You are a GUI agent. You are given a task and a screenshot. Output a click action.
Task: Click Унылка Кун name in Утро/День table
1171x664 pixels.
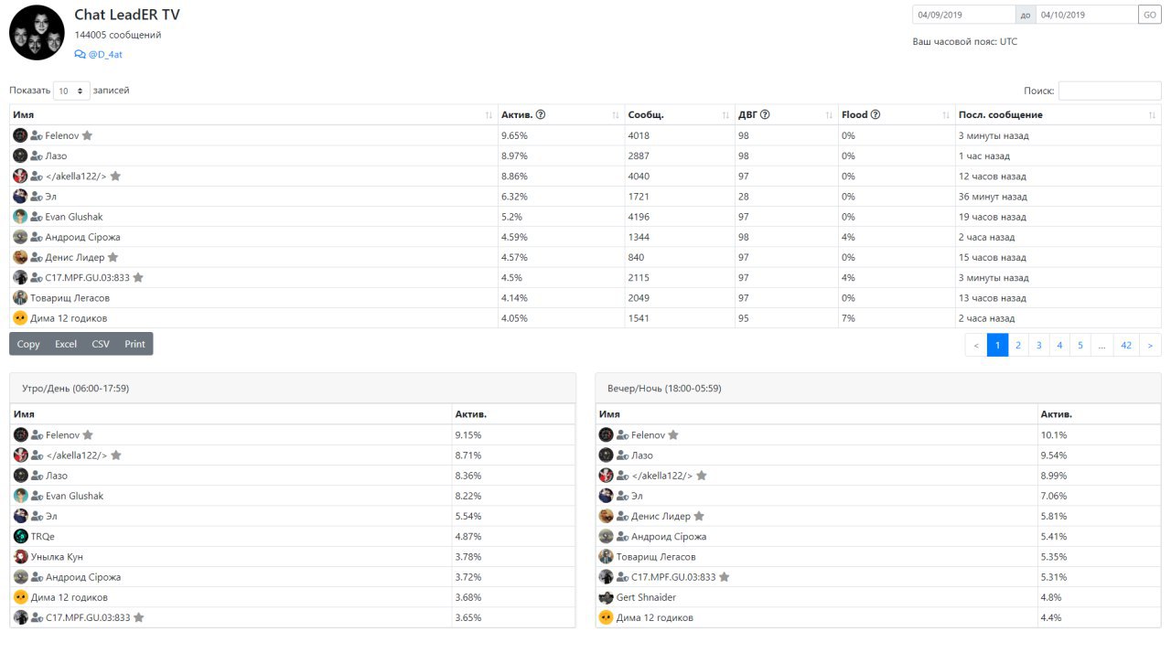[x=57, y=557]
